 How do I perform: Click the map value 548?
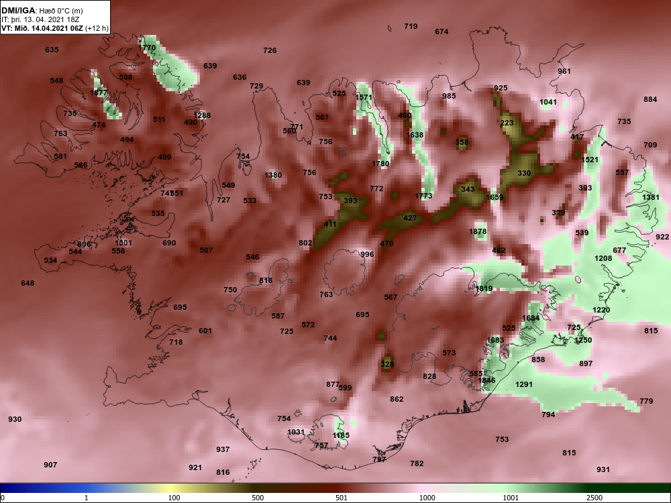[56, 80]
